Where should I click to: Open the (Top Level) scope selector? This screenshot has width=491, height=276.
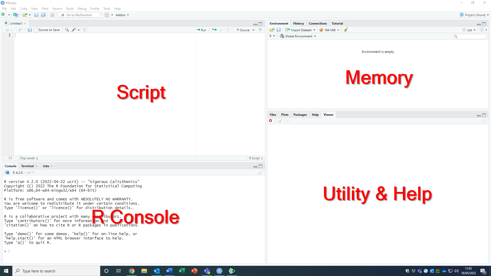coord(29,158)
